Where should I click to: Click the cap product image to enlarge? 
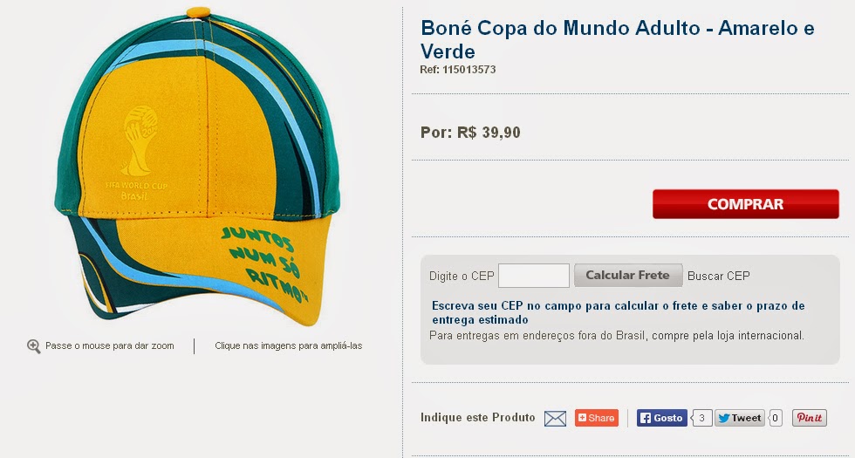pos(197,167)
